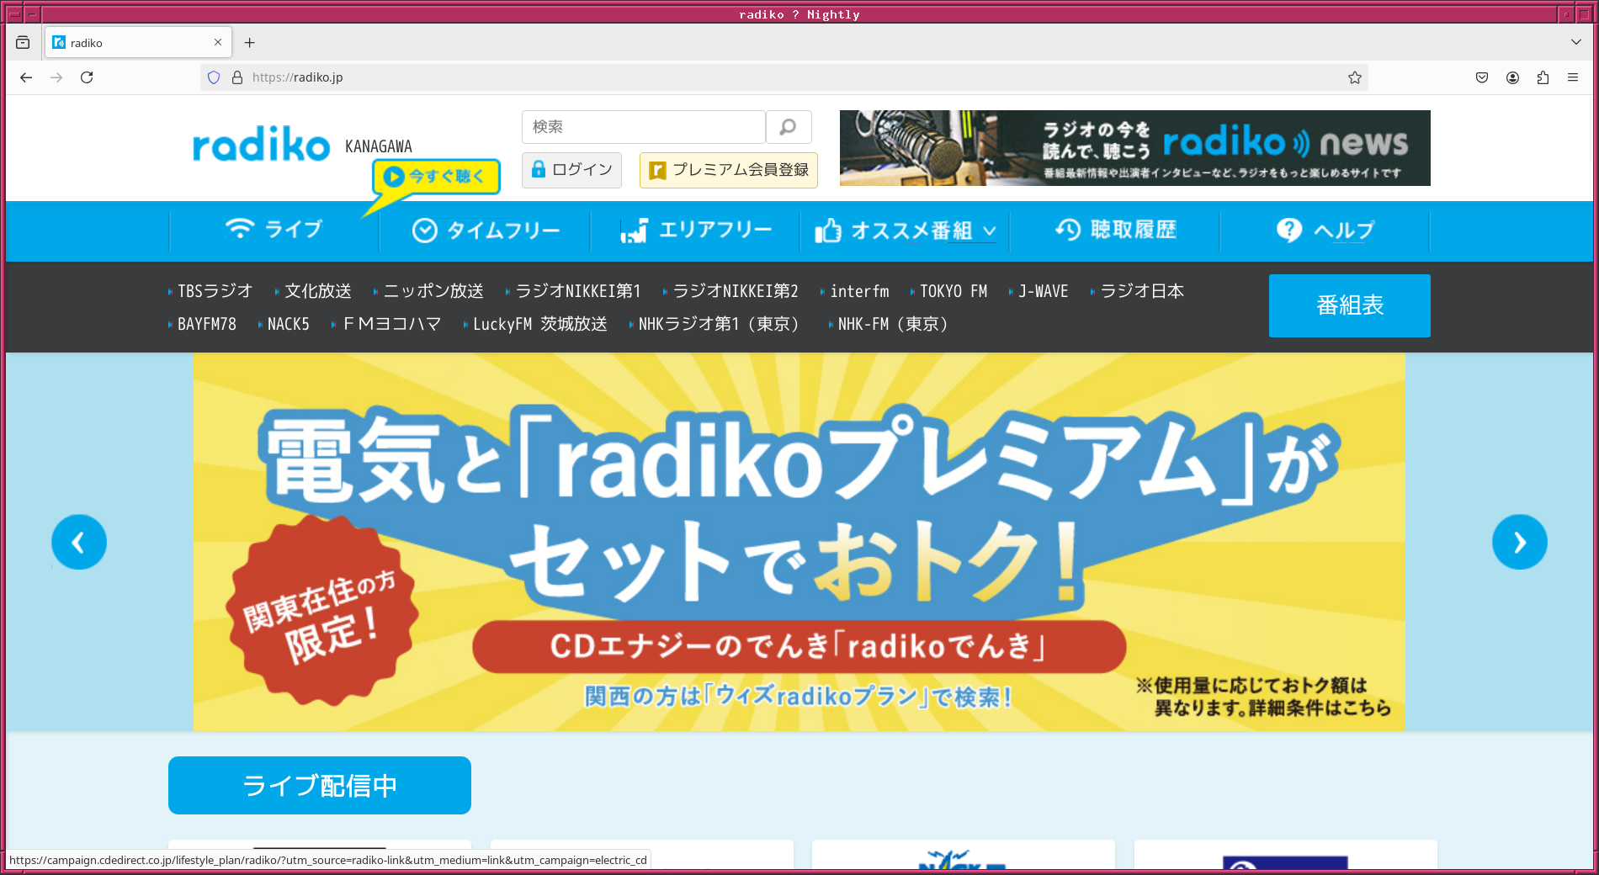Open listening history via the 聴取履歴 icon
1599x875 pixels.
(1067, 229)
